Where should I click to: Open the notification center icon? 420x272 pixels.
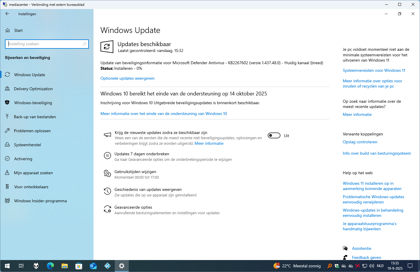410,266
